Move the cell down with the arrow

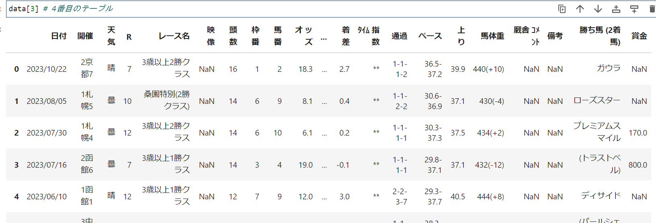(x=598, y=9)
